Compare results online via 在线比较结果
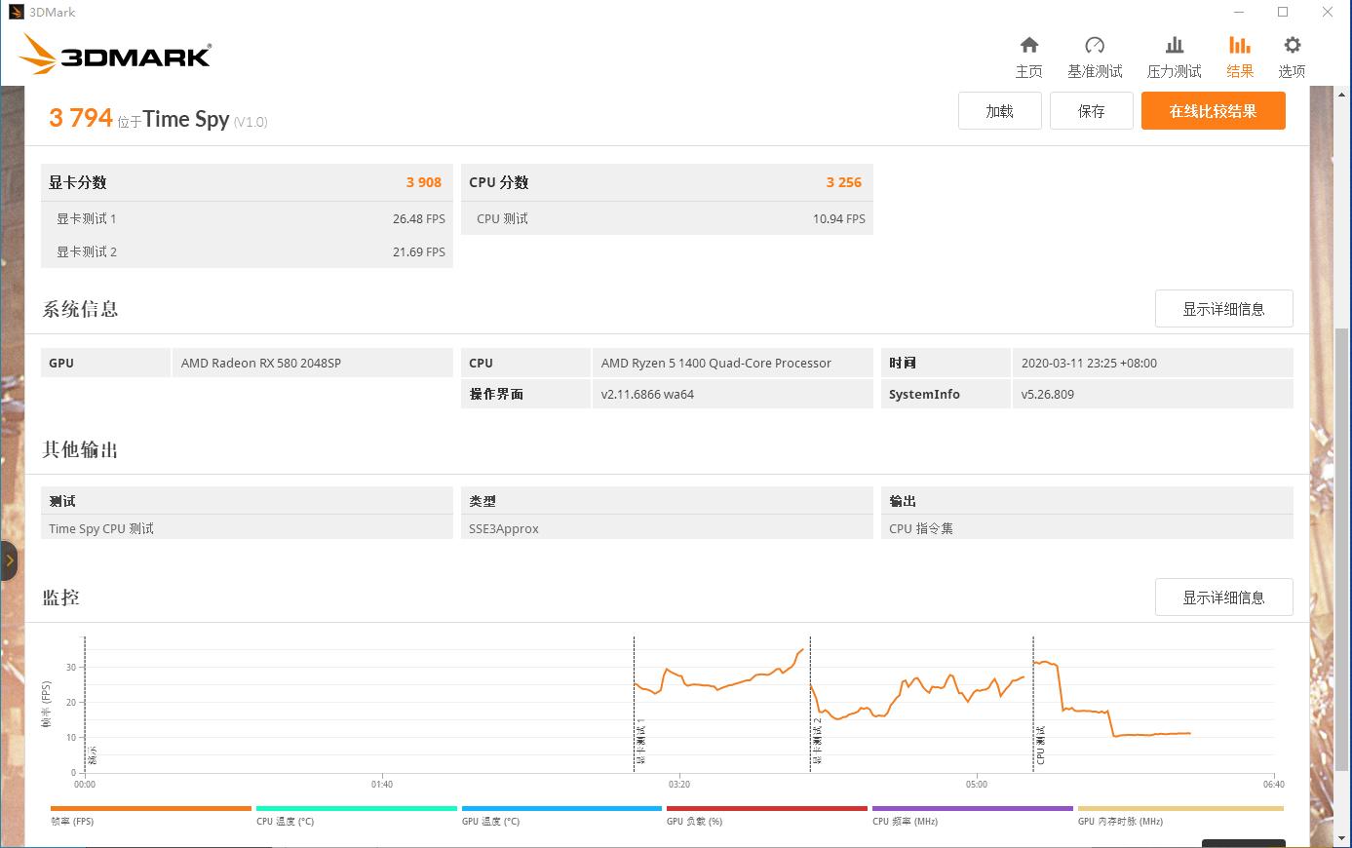Viewport: 1352px width, 848px height. pyautogui.click(x=1213, y=110)
